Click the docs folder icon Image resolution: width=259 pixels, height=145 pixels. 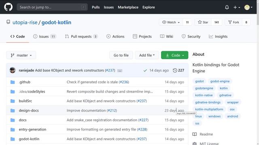tap(13, 120)
